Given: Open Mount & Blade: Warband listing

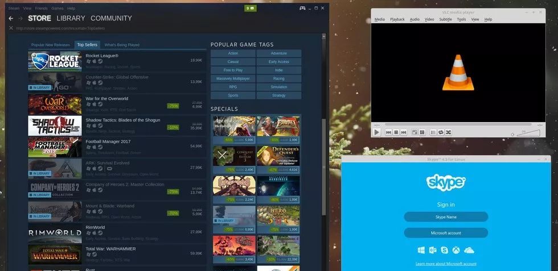Looking at the screenshot, I should 117,211.
